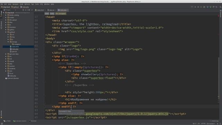Switch to the index.html editor tab

tap(40, 10)
